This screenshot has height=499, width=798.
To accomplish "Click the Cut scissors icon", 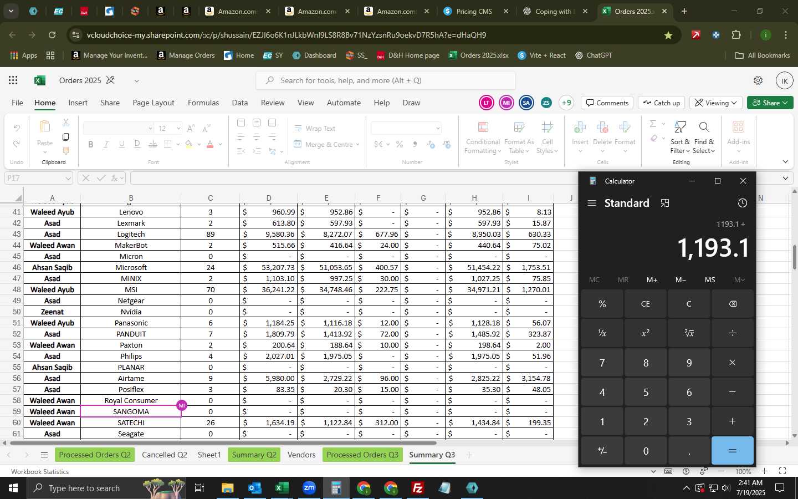I will (66, 123).
